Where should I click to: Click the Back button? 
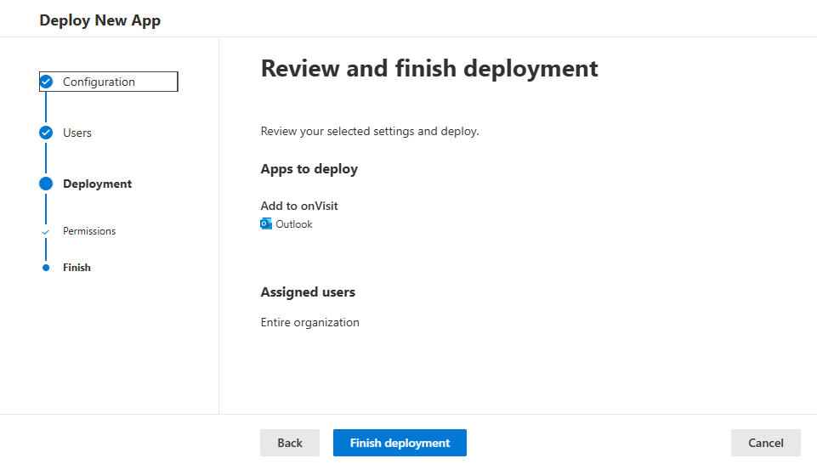click(290, 443)
